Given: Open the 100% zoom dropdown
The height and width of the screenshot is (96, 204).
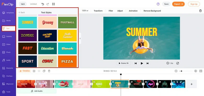Looking at the screenshot, I should 85,11.
